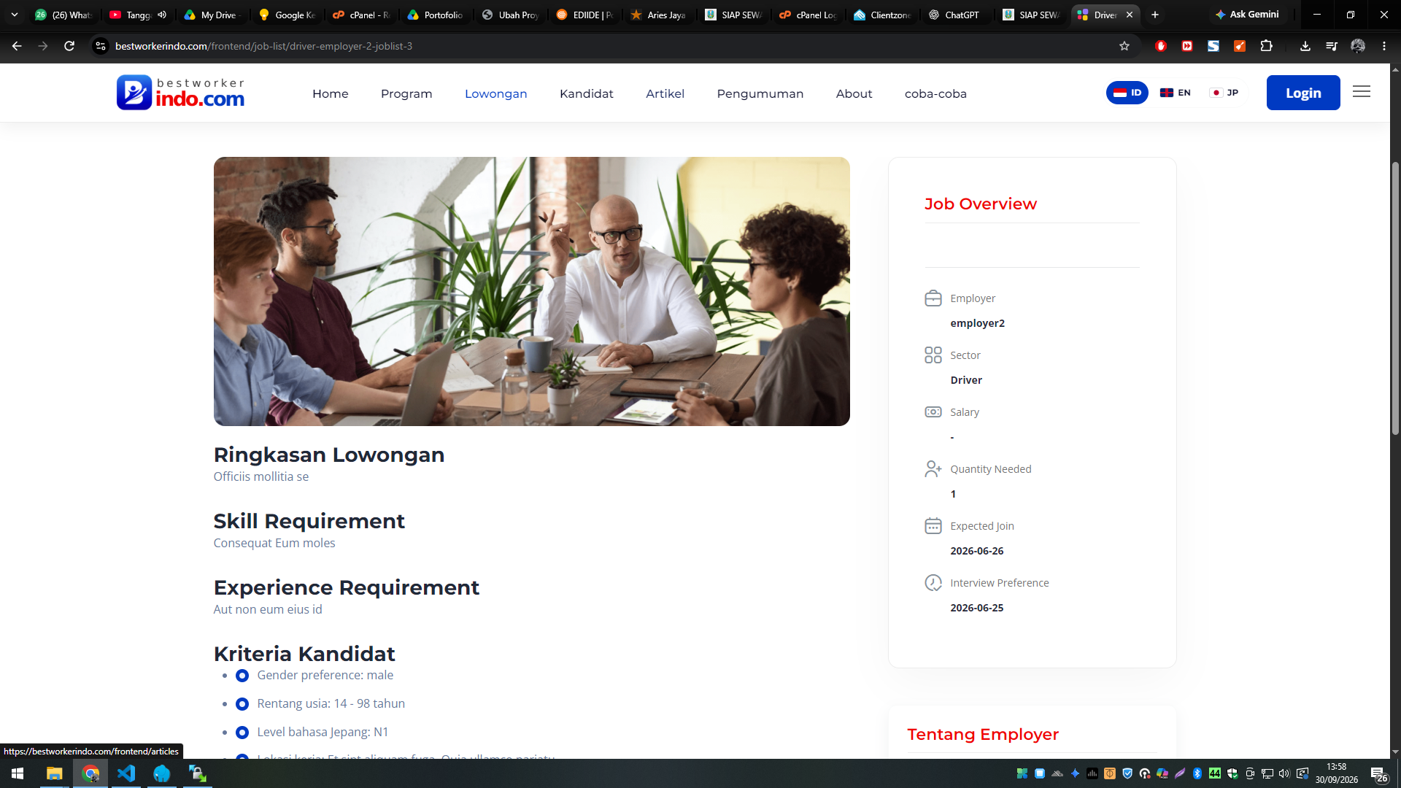The image size is (1401, 788).
Task: Switch language to EN English
Action: [1176, 93]
